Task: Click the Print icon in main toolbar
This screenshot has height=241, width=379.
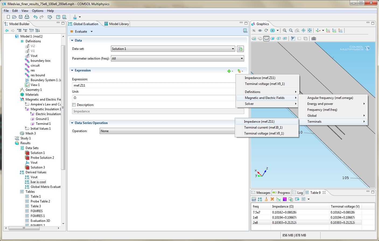Action: (27, 17)
